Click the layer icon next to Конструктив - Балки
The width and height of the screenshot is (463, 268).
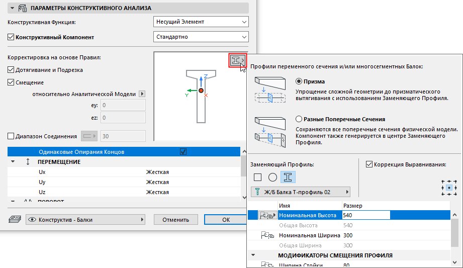pos(15,220)
